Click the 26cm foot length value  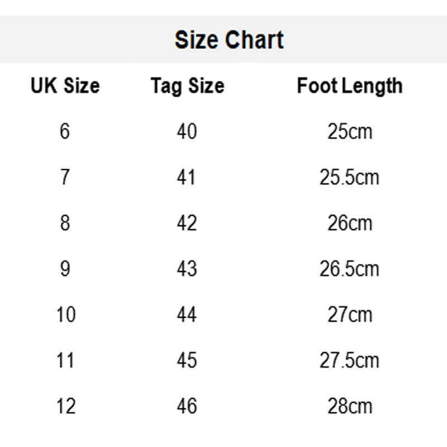click(349, 223)
